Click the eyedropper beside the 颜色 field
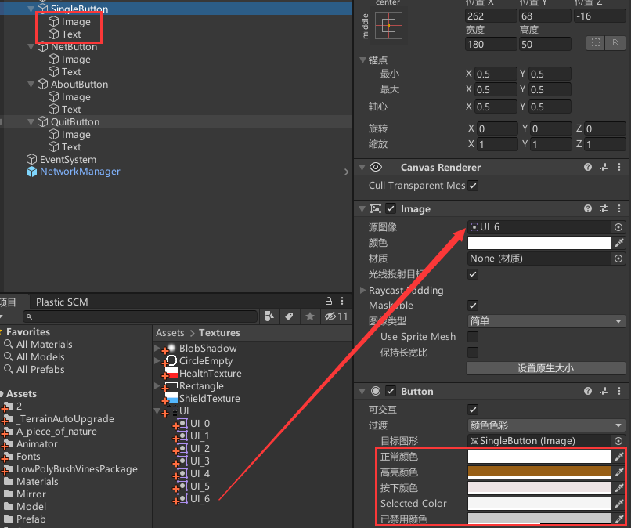Screen dimensions: 631x528 point(618,242)
